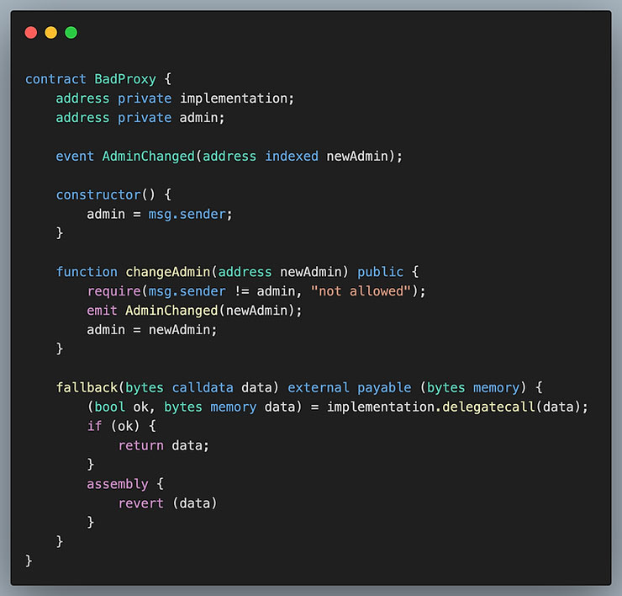Click the 'contract' keyword on the first line

click(x=55, y=79)
